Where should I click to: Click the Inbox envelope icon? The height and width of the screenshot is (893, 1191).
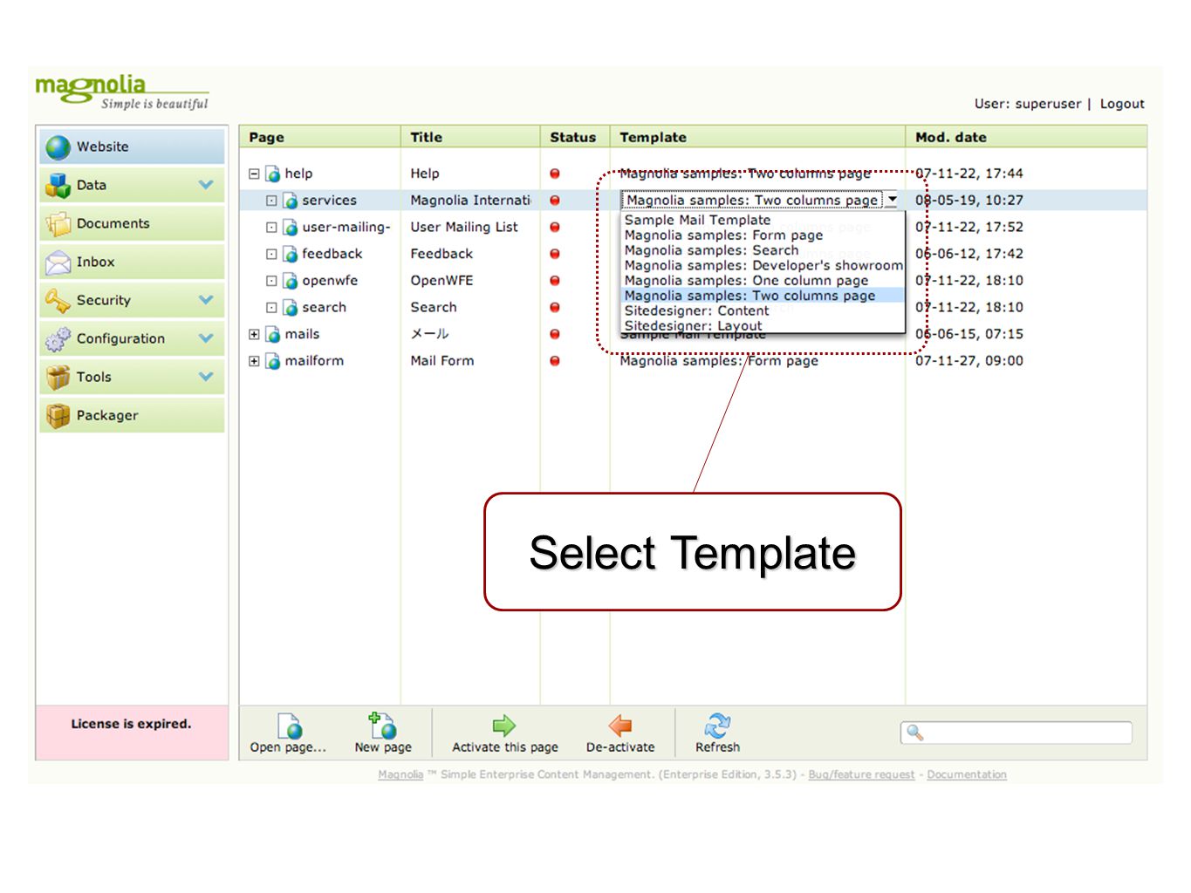click(58, 262)
